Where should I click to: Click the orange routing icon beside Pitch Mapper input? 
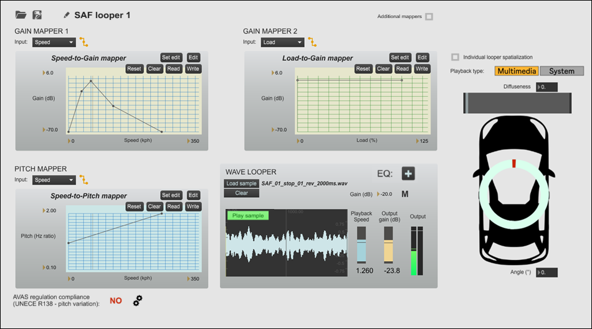84,180
